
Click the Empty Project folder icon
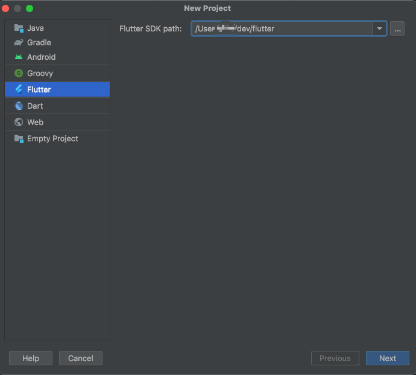pyautogui.click(x=19, y=139)
